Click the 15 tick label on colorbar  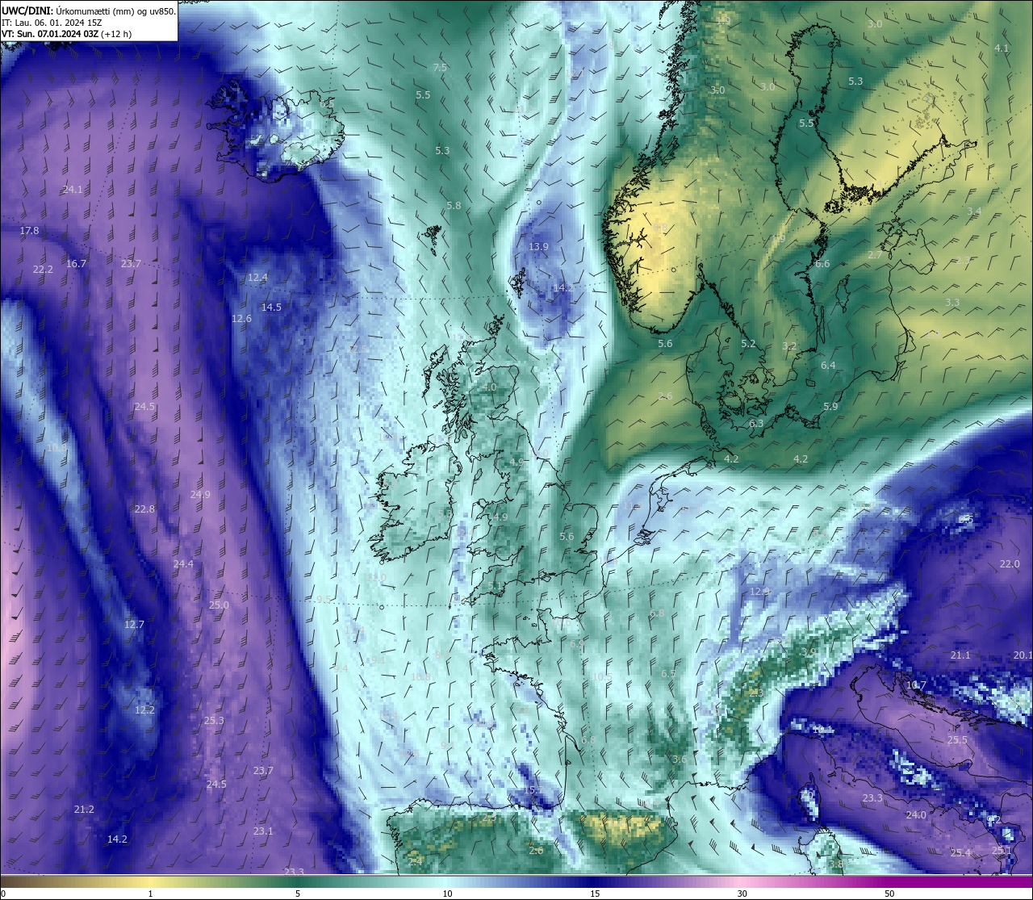595,894
